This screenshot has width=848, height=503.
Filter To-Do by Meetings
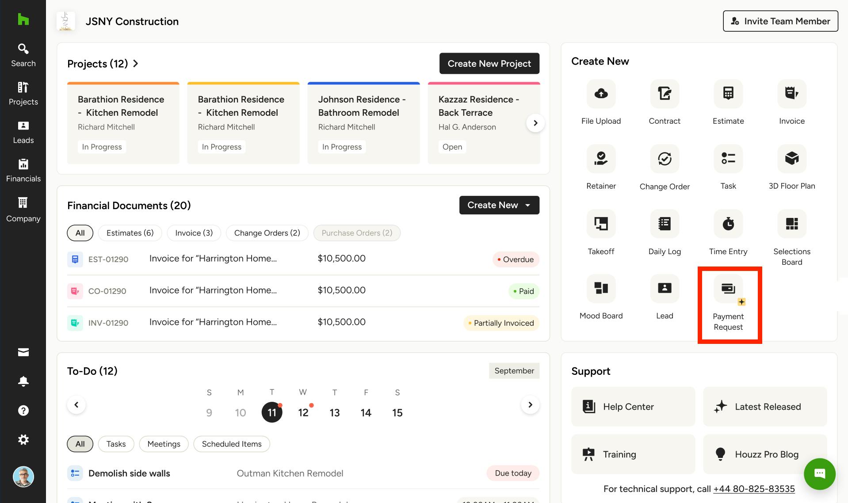pos(164,444)
